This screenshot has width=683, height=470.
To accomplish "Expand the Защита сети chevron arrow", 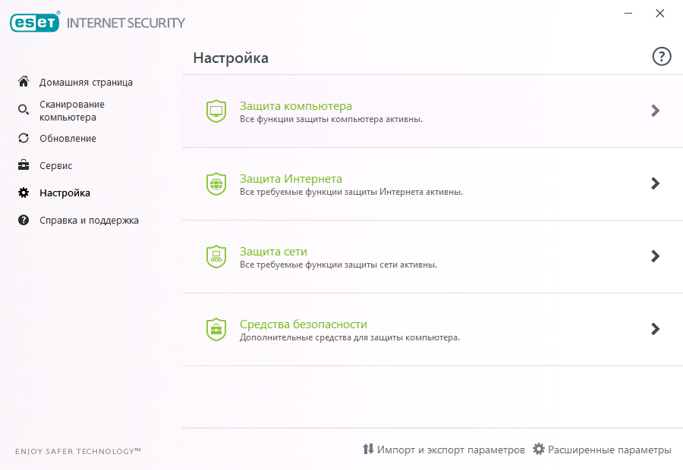I will tap(655, 256).
